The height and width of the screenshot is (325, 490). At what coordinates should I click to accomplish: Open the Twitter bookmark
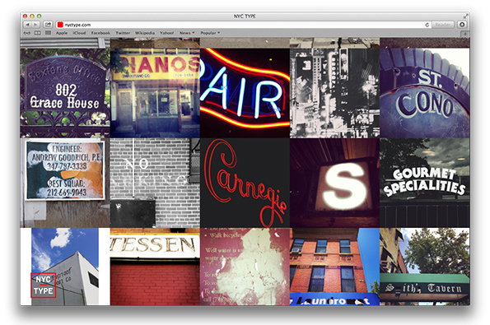click(x=123, y=33)
